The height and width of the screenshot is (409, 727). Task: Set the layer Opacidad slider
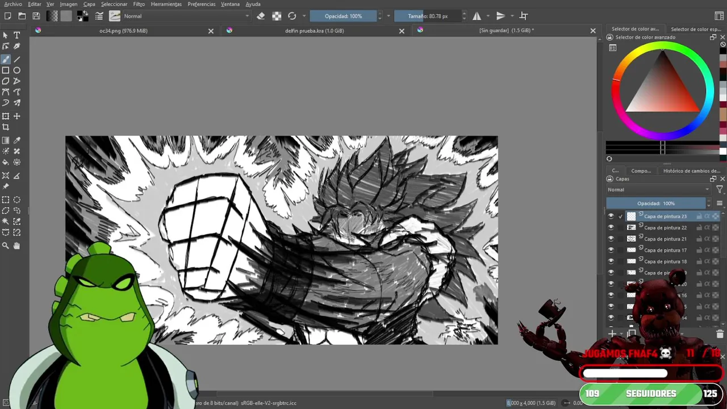pos(656,203)
